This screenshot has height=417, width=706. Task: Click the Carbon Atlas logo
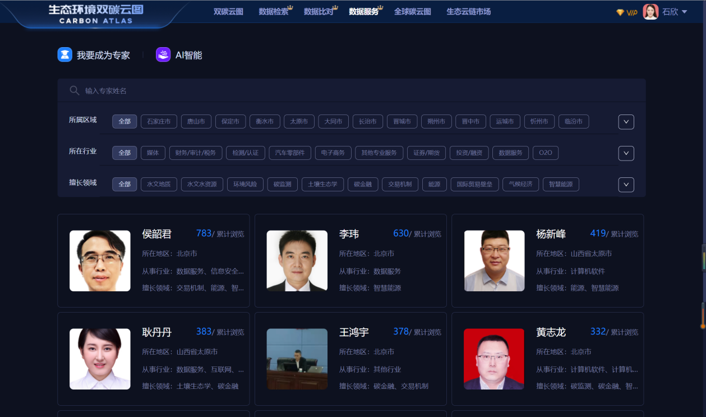coord(96,14)
